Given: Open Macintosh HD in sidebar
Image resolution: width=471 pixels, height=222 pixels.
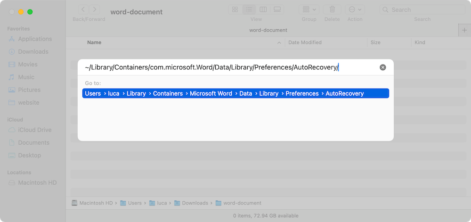Looking at the screenshot, I should tap(37, 183).
